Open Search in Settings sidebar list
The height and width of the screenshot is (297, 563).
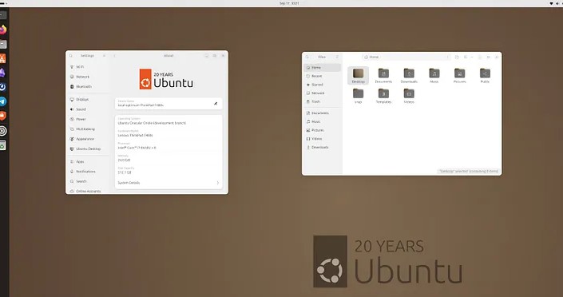pos(89,181)
